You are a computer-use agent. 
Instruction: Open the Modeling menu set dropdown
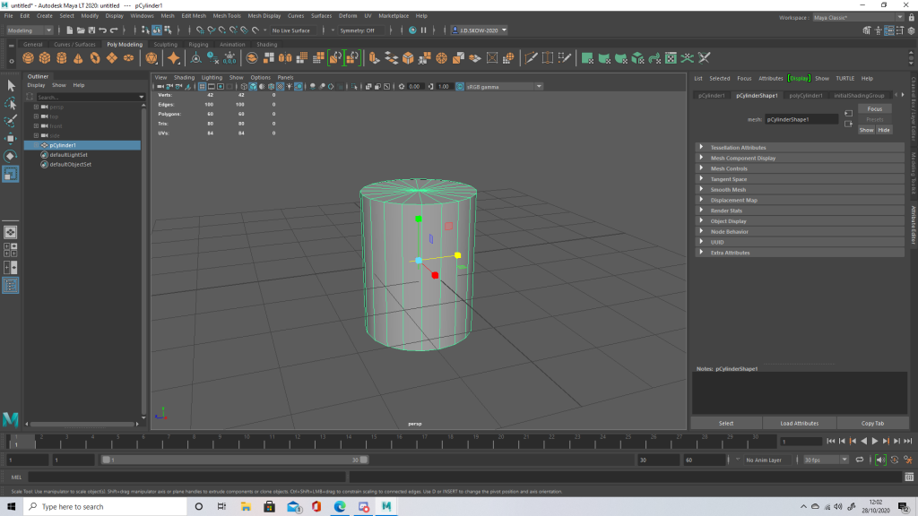30,30
